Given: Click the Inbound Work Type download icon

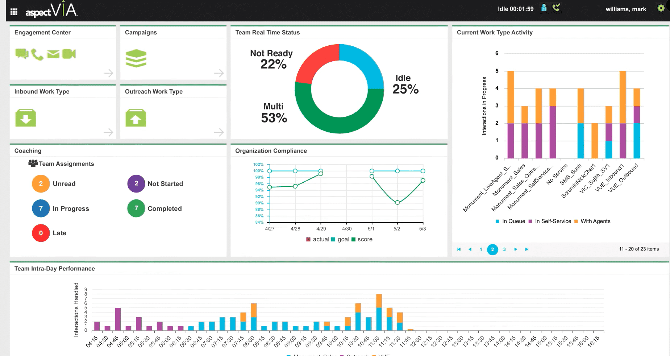Looking at the screenshot, I should 26,118.
